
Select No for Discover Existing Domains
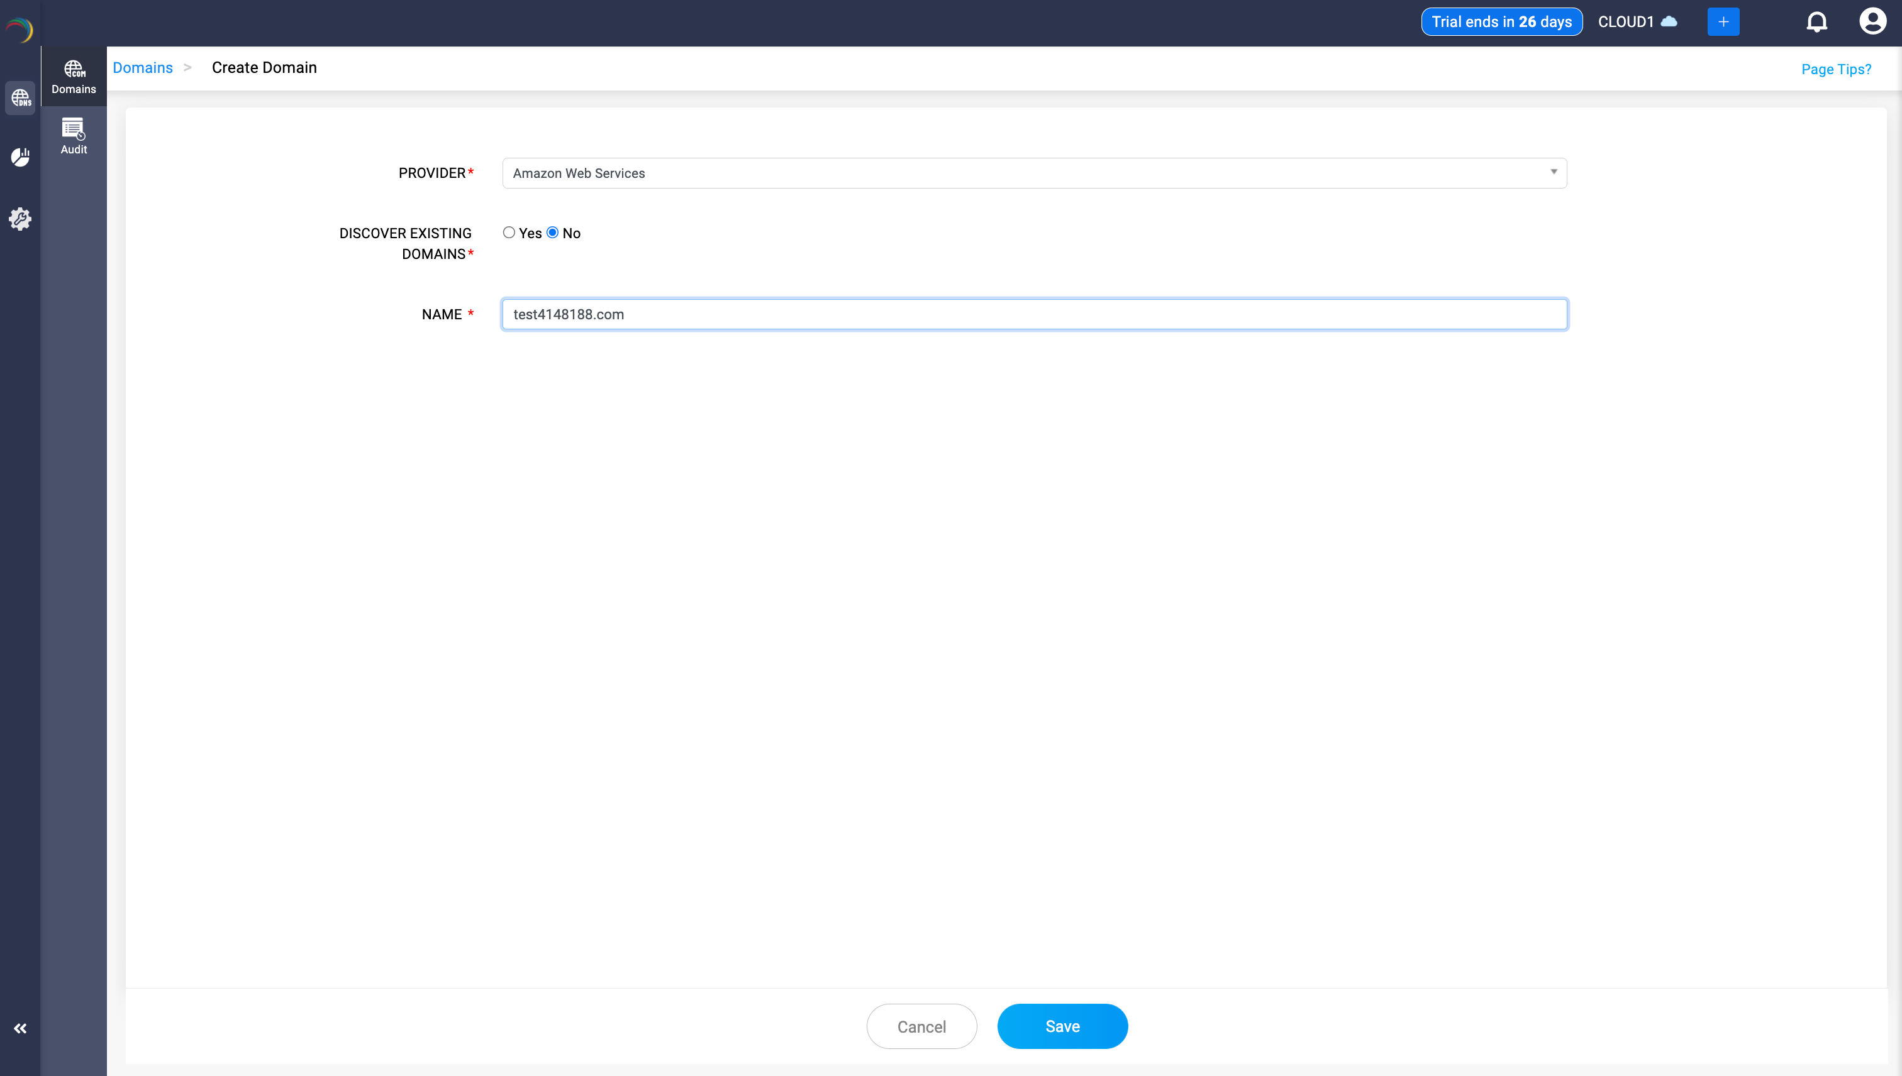pos(553,232)
